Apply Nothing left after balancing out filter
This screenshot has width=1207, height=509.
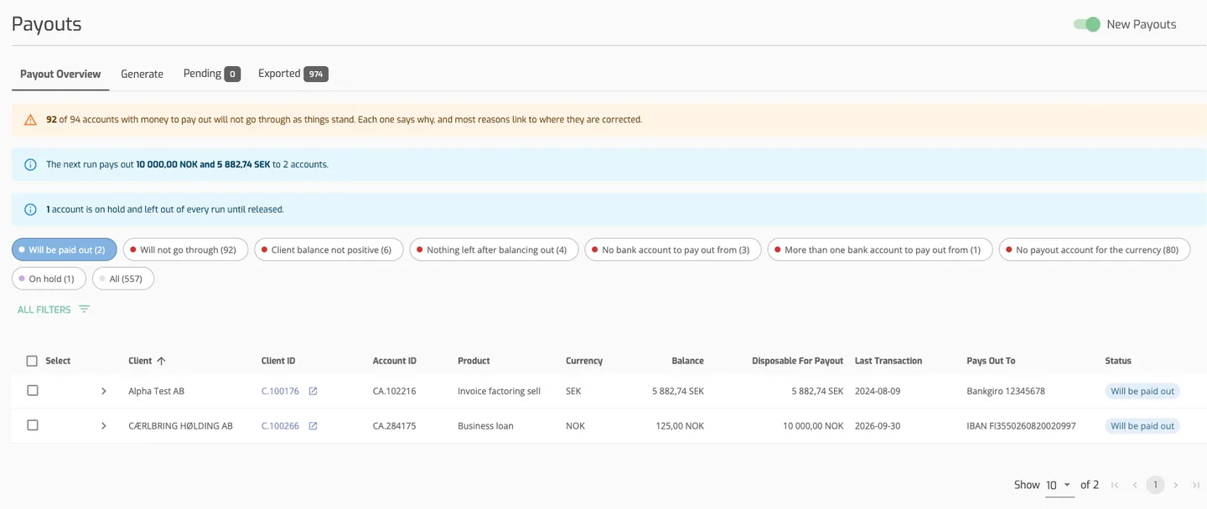click(494, 249)
